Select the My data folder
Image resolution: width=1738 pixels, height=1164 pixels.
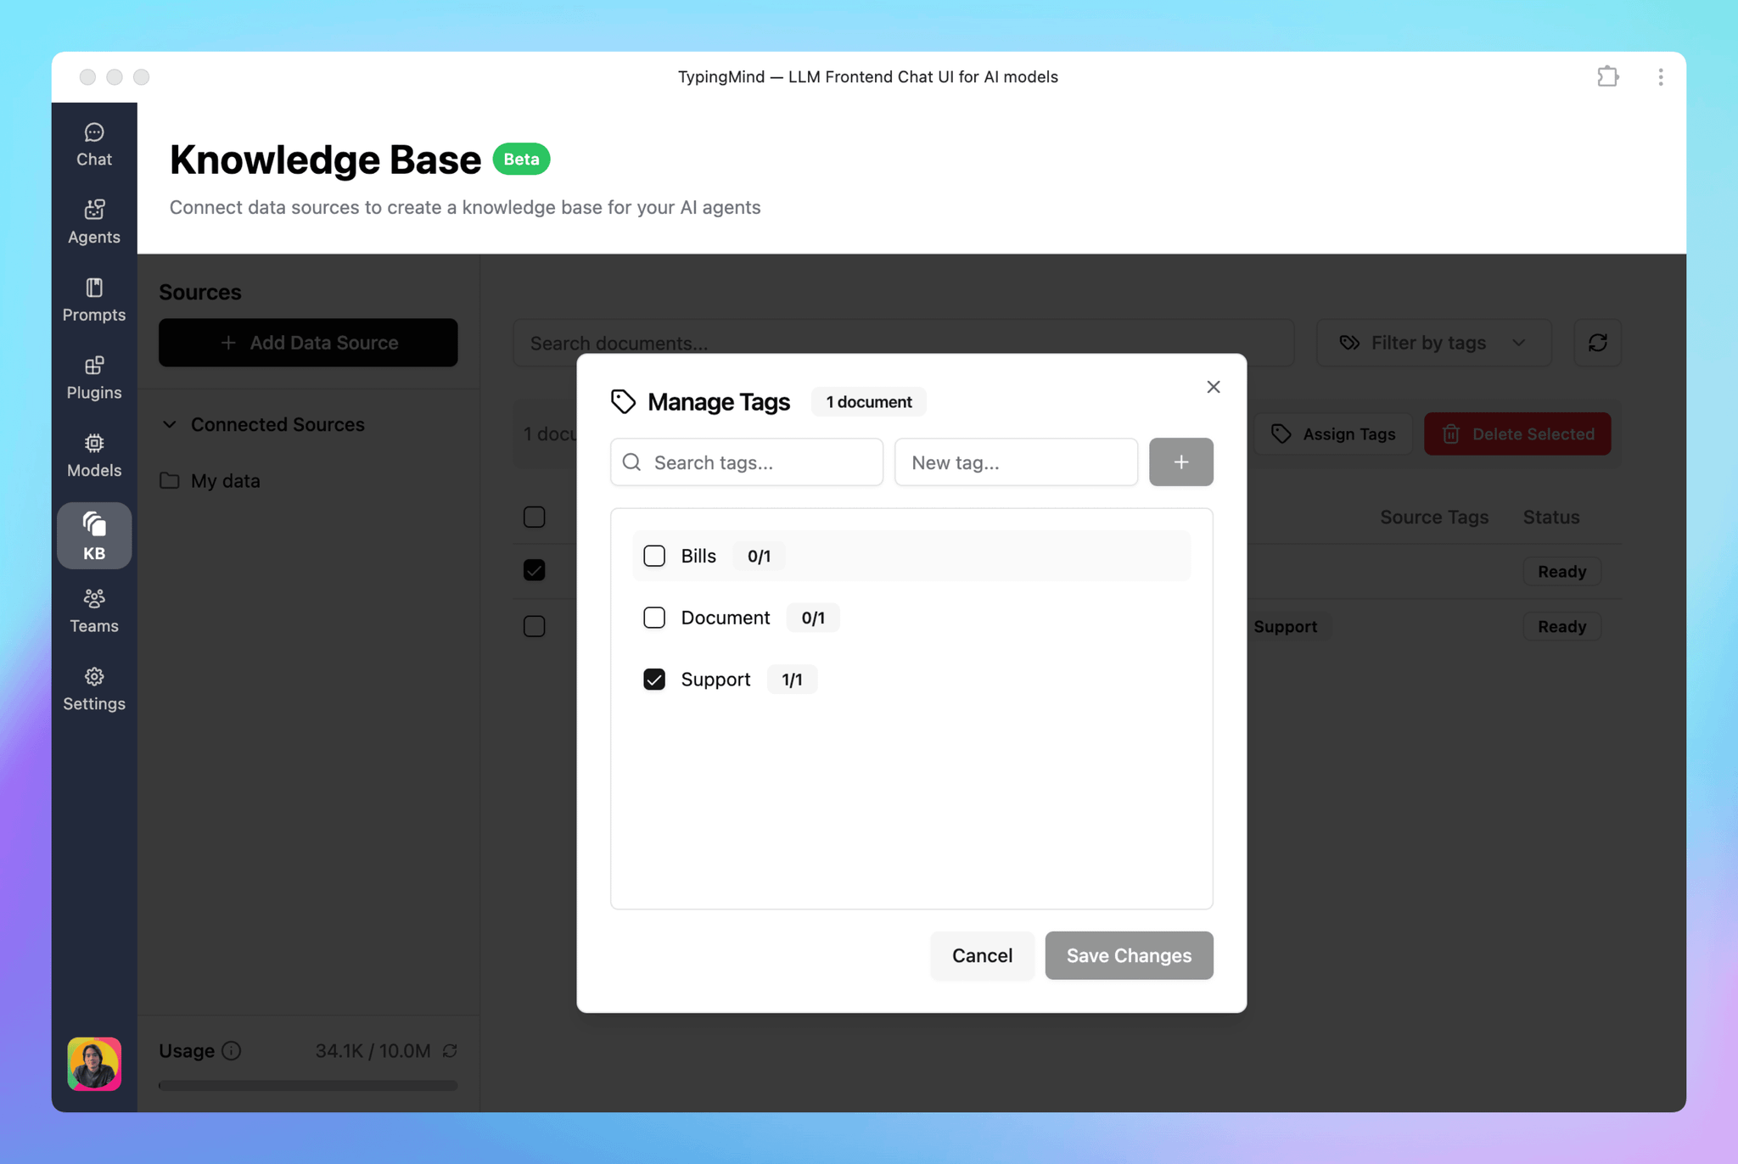click(225, 481)
